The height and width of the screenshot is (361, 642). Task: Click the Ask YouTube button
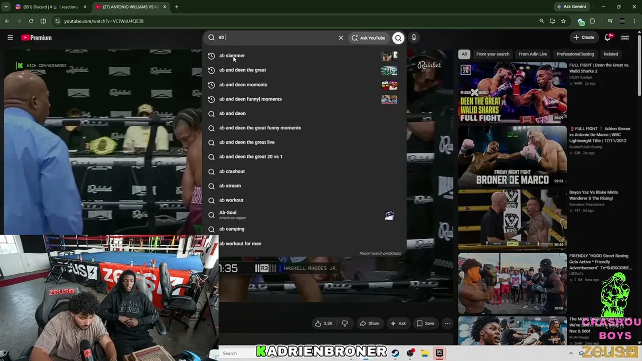click(368, 38)
